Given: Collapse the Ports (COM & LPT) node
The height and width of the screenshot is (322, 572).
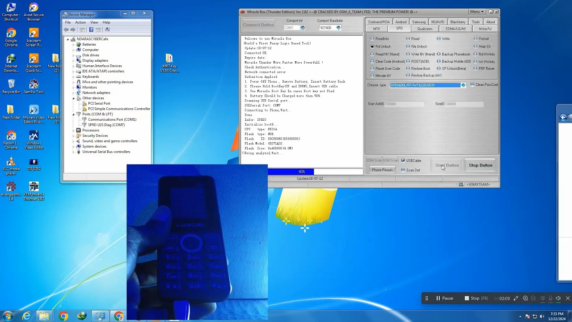Looking at the screenshot, I should coord(73,114).
